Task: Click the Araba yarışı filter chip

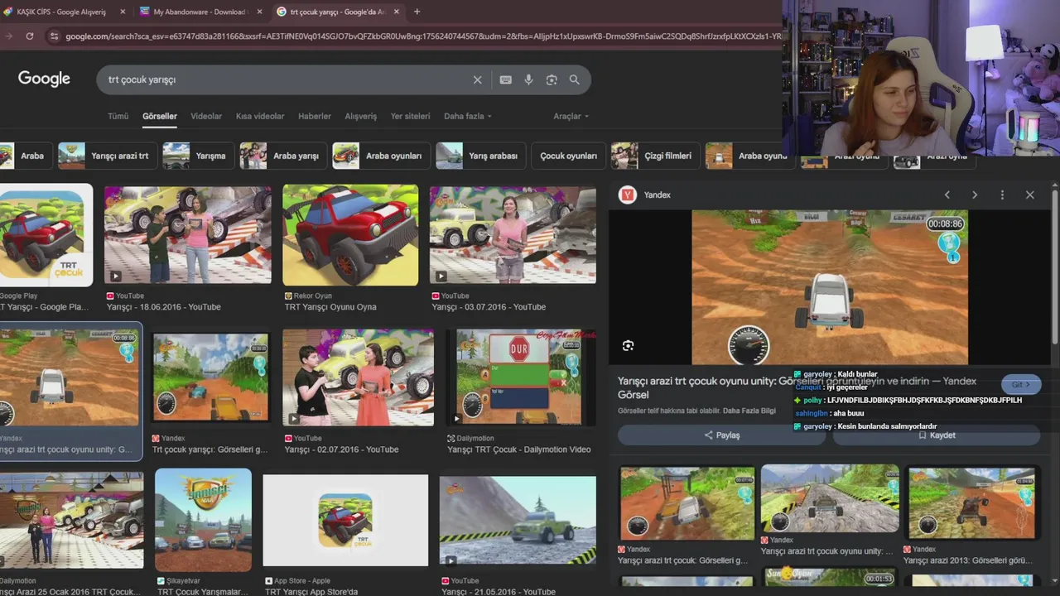Action: point(283,156)
